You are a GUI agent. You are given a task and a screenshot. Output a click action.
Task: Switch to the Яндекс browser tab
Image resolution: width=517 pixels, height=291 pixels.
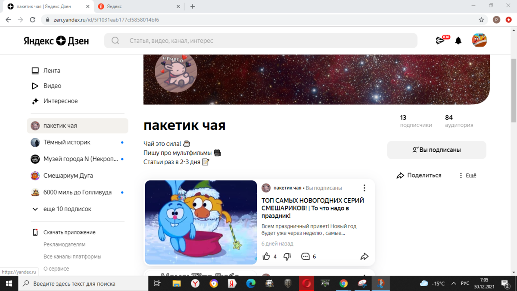click(x=138, y=6)
